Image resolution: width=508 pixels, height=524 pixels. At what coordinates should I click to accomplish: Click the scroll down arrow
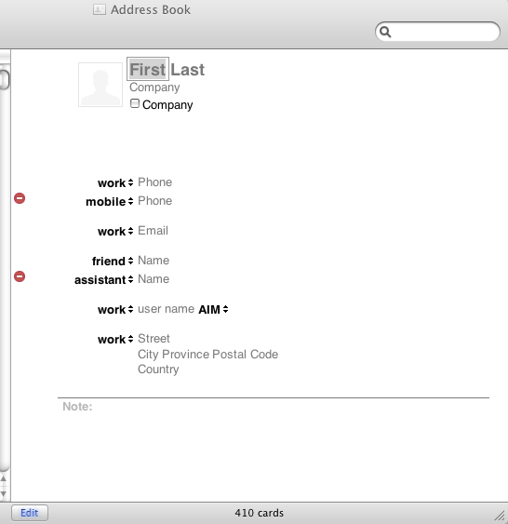(x=4, y=493)
